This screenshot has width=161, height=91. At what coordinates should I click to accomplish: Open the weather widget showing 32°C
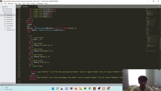click(x=8, y=88)
